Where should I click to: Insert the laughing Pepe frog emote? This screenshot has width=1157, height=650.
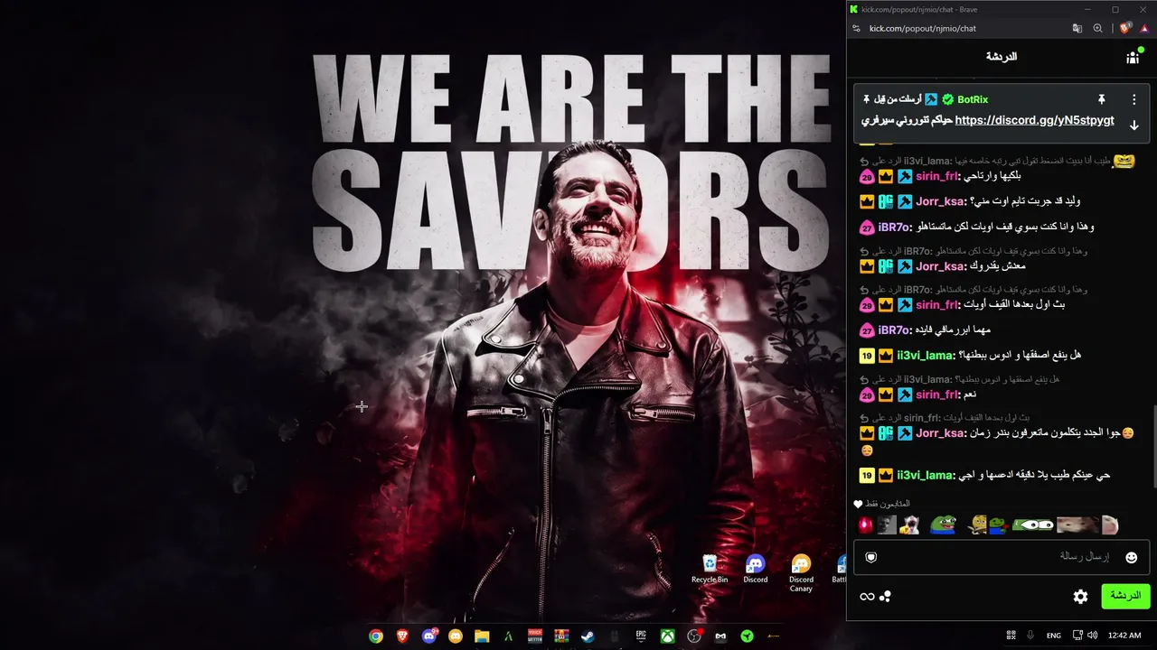pos(943,525)
